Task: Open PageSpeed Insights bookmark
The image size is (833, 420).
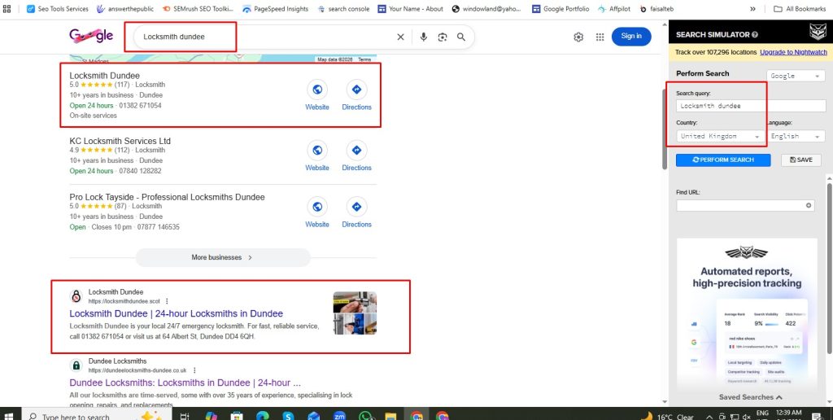Action: click(x=275, y=9)
